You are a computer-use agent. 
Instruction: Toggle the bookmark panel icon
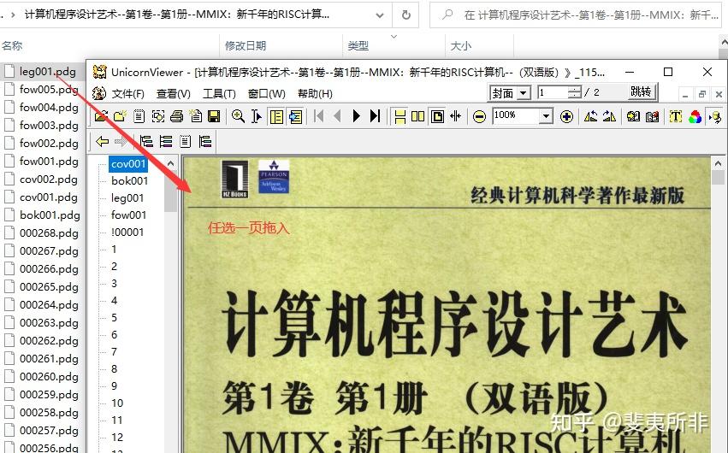tap(276, 116)
